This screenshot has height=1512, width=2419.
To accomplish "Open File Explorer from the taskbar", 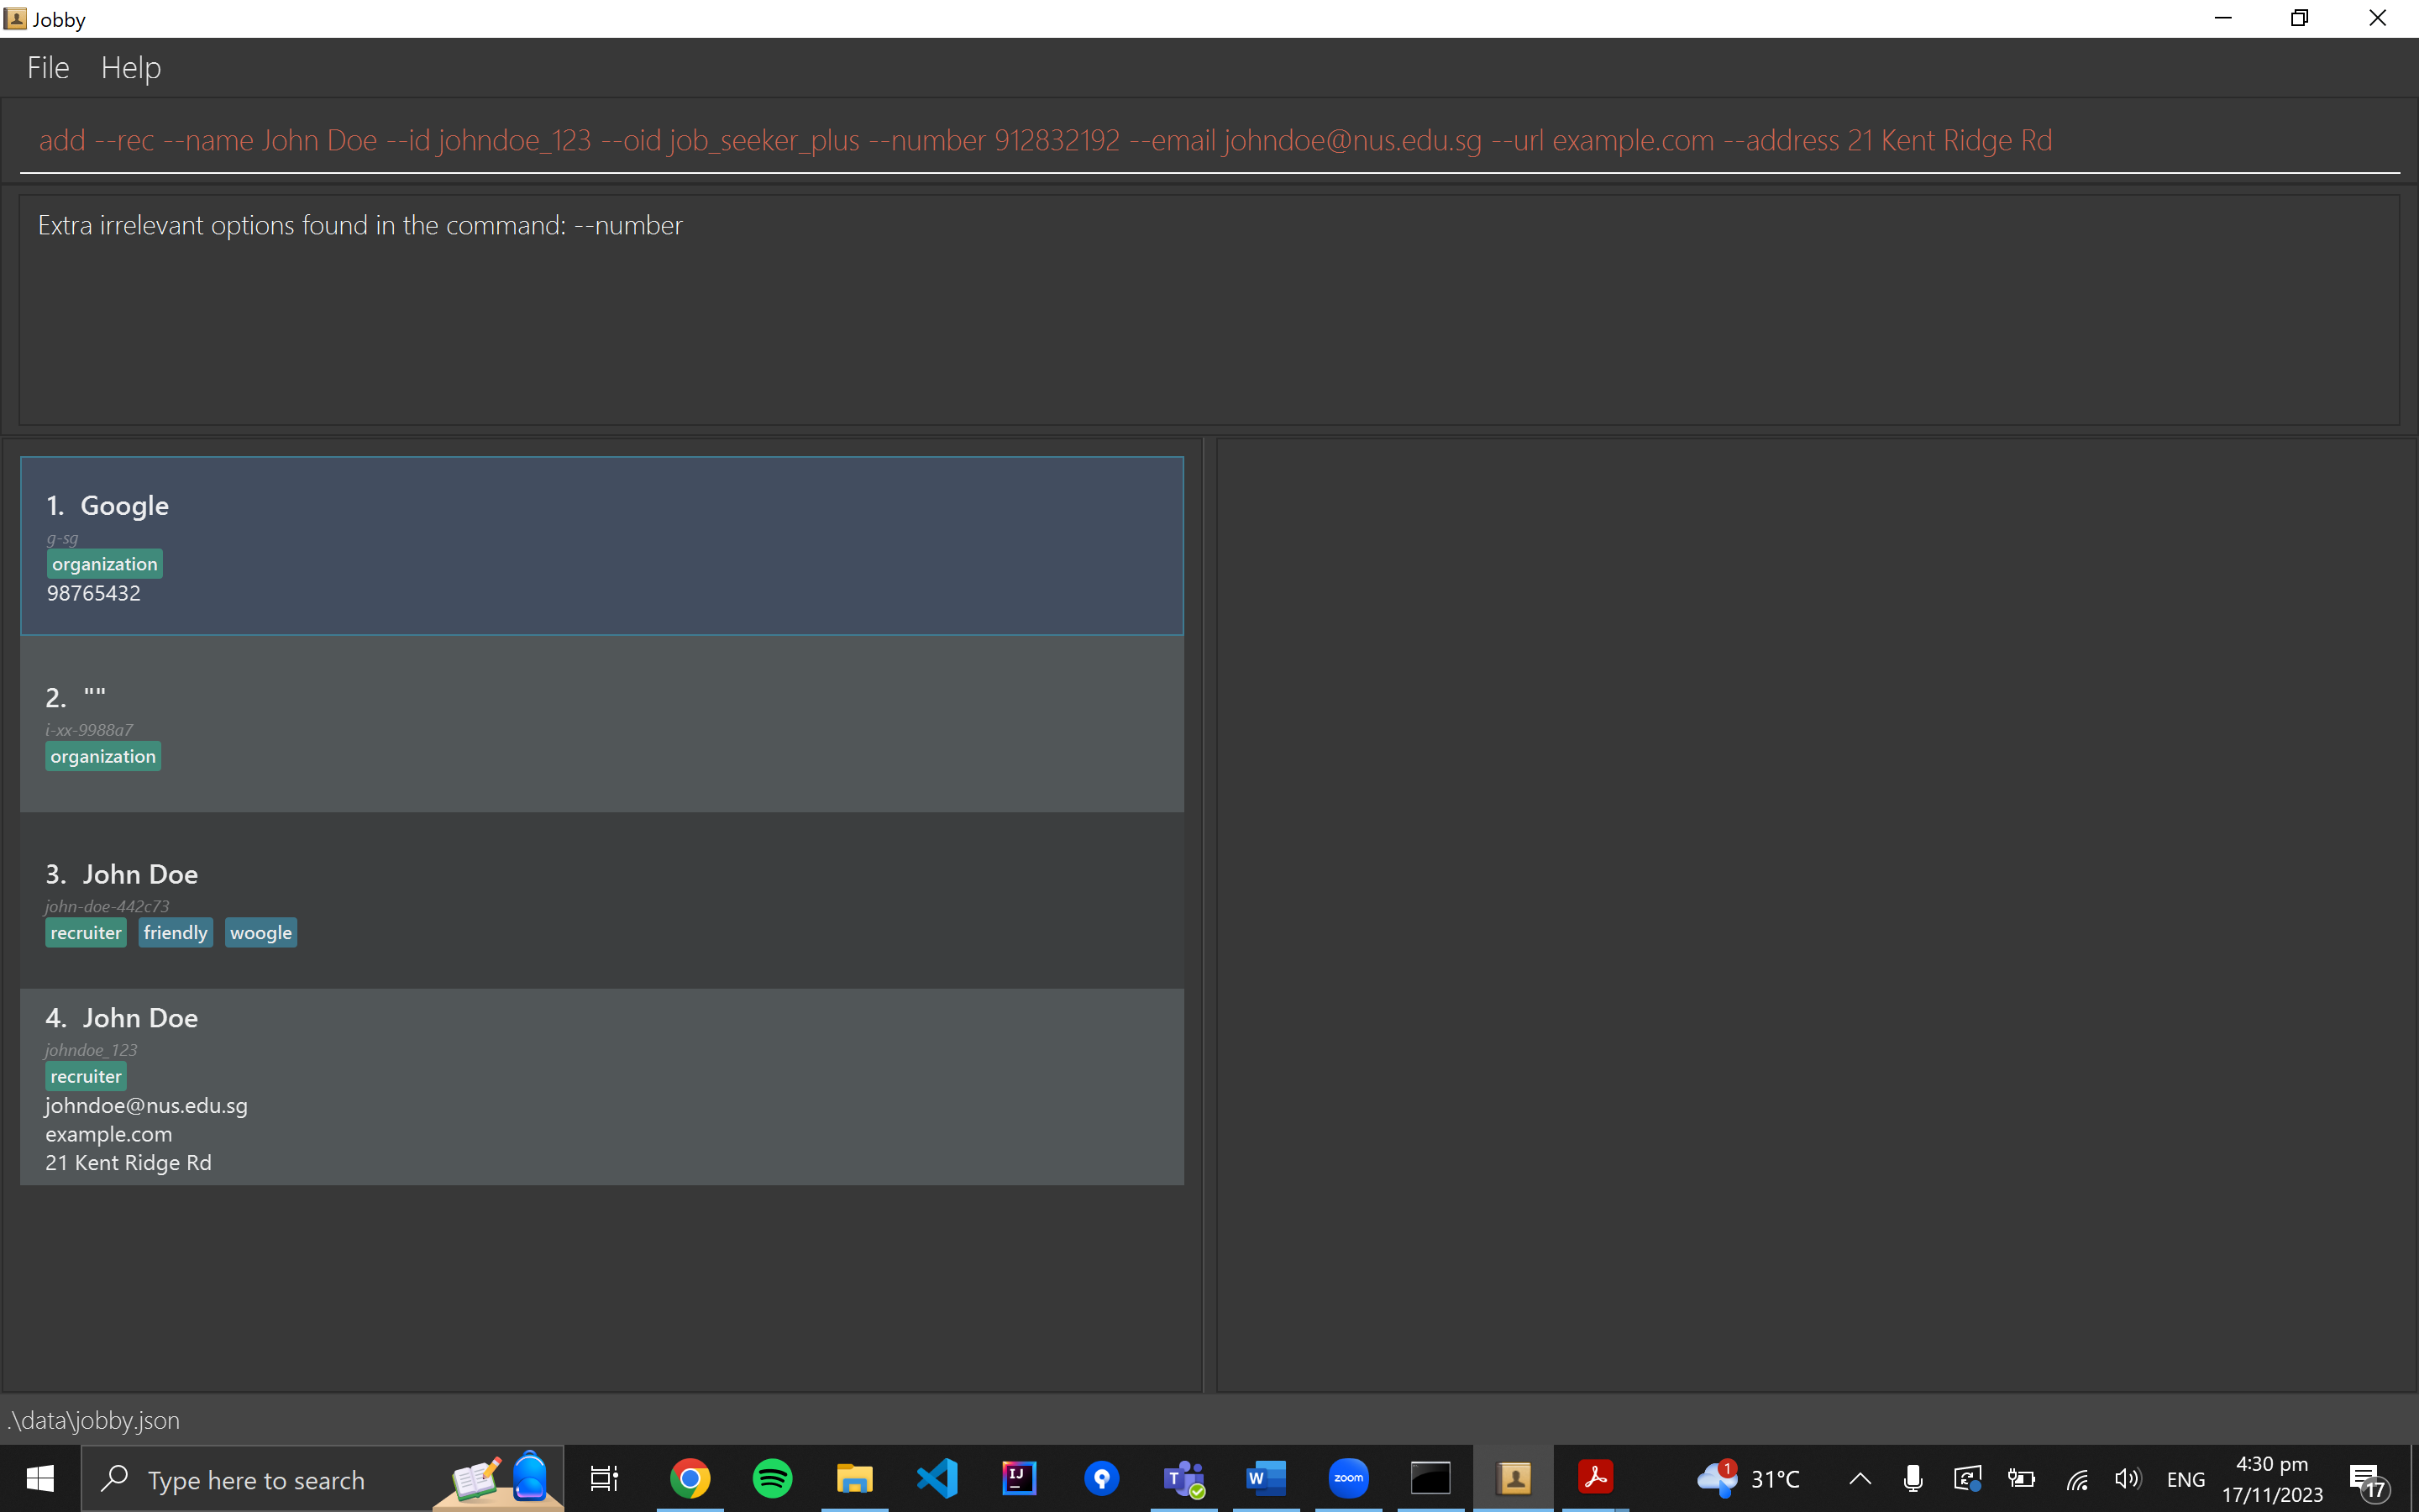I will click(855, 1478).
